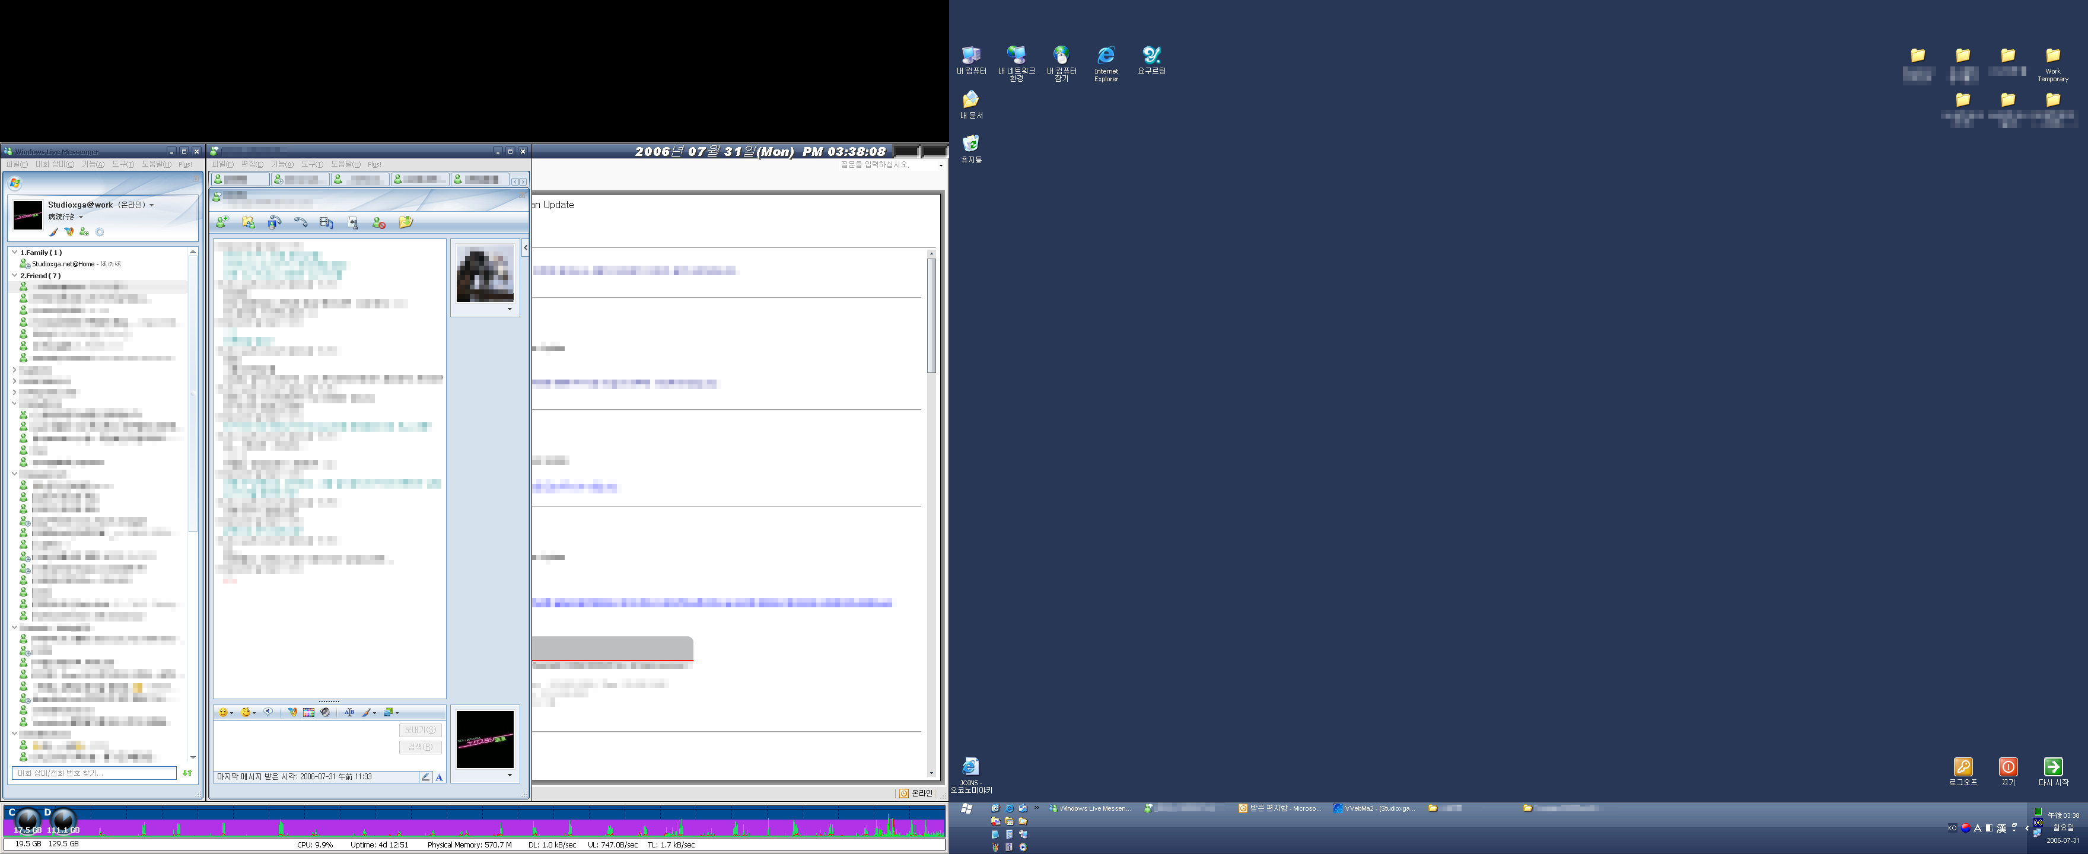Image resolution: width=2088 pixels, height=854 pixels.
Task: Click the 검색(R) search button
Action: tap(420, 747)
